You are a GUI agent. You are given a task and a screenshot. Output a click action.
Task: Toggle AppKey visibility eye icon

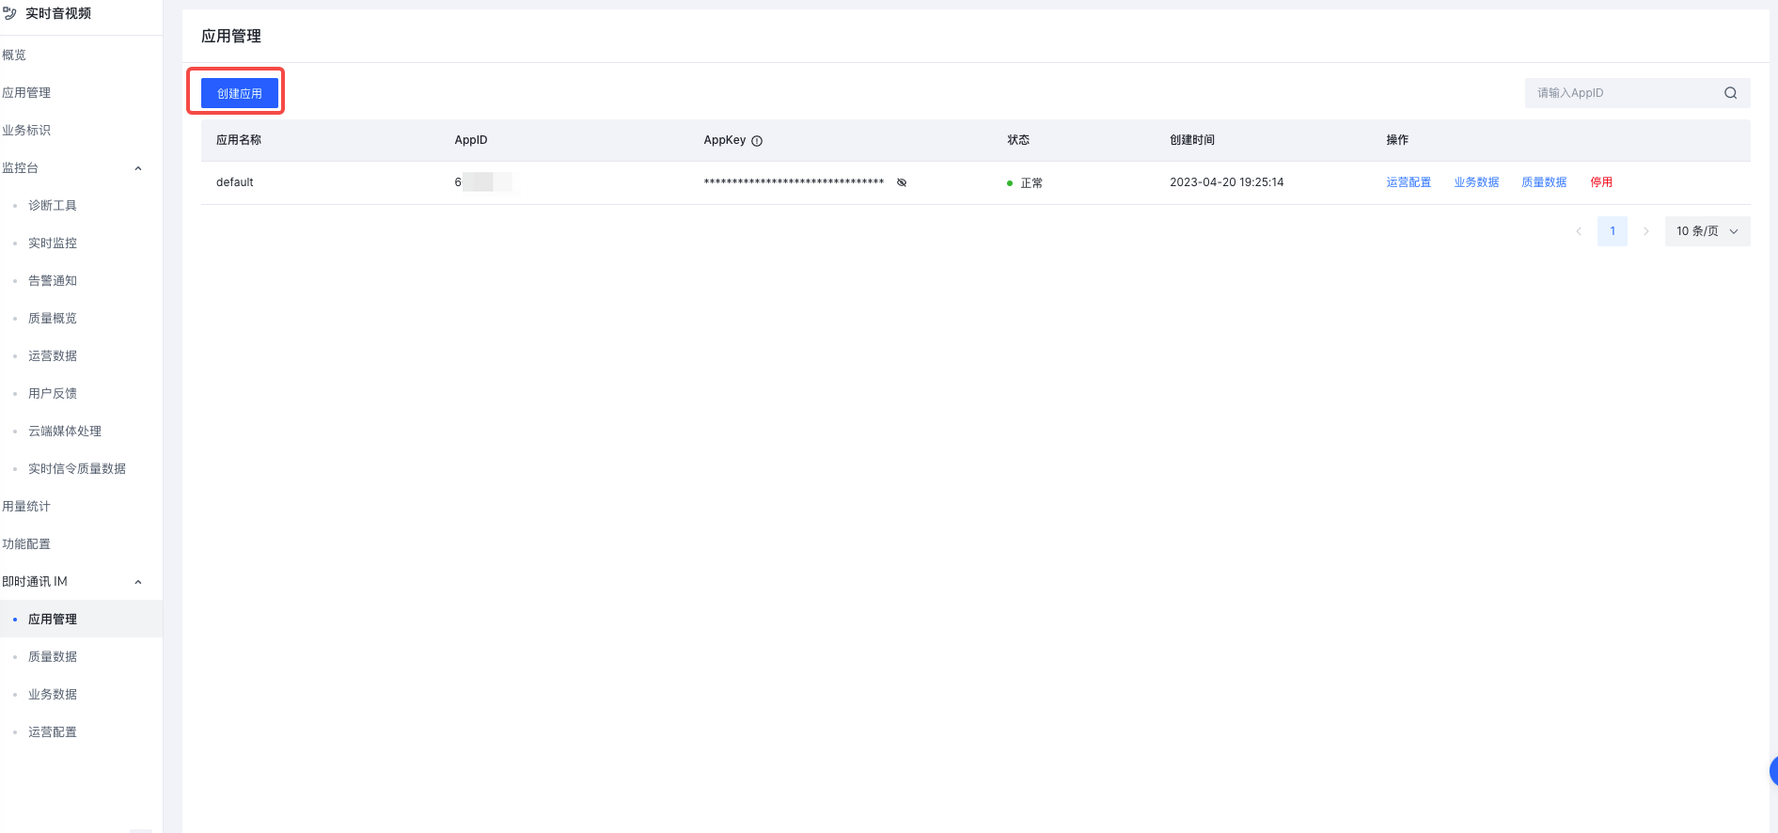coord(902,182)
